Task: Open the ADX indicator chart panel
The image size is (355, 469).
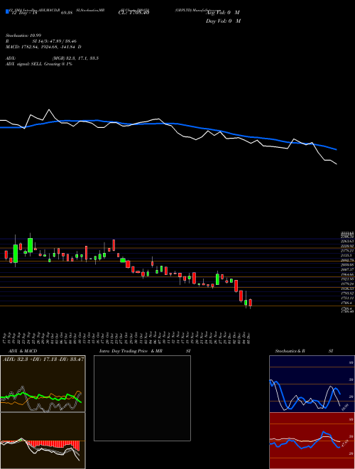Action: click(x=43, y=384)
